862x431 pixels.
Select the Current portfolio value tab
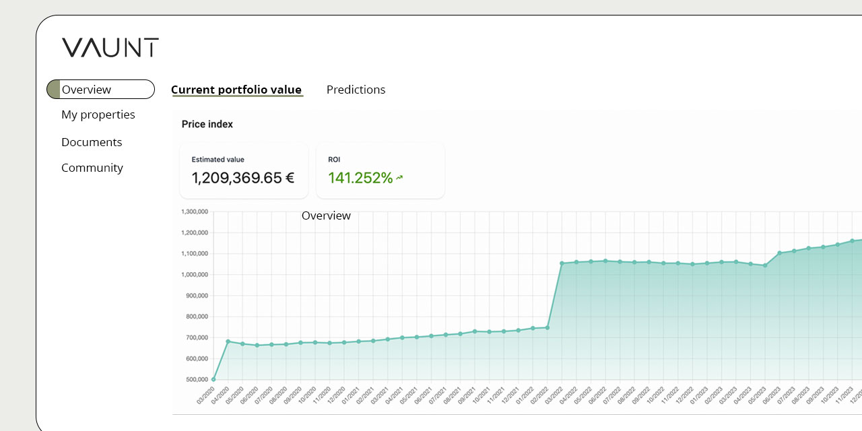click(236, 90)
